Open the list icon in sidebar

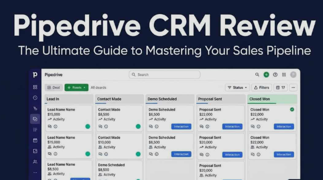click(35, 130)
